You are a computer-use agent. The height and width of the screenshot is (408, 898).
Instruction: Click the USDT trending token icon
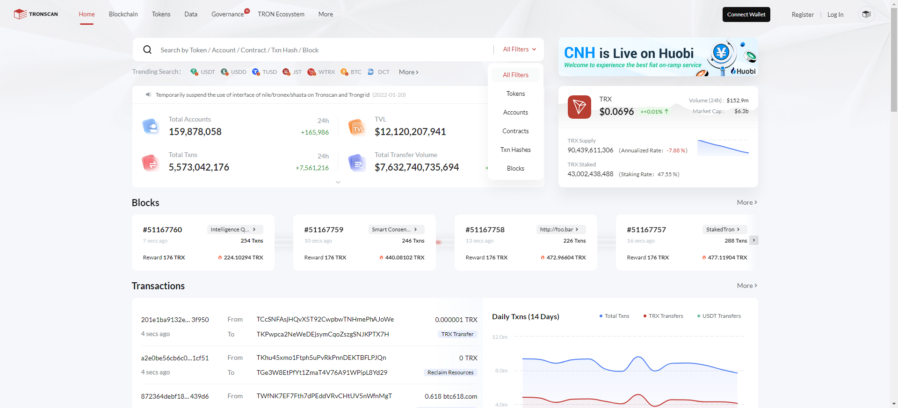point(194,72)
